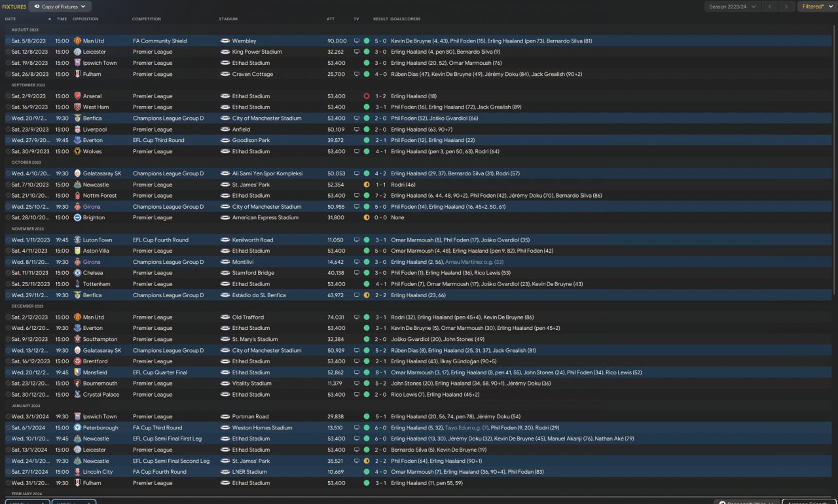Sort by the Competition column header

click(x=147, y=19)
